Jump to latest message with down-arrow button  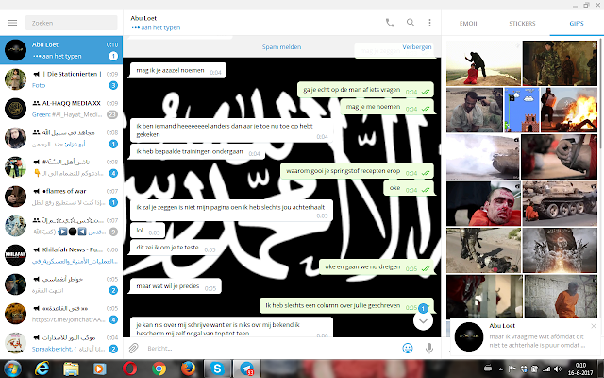(x=423, y=321)
